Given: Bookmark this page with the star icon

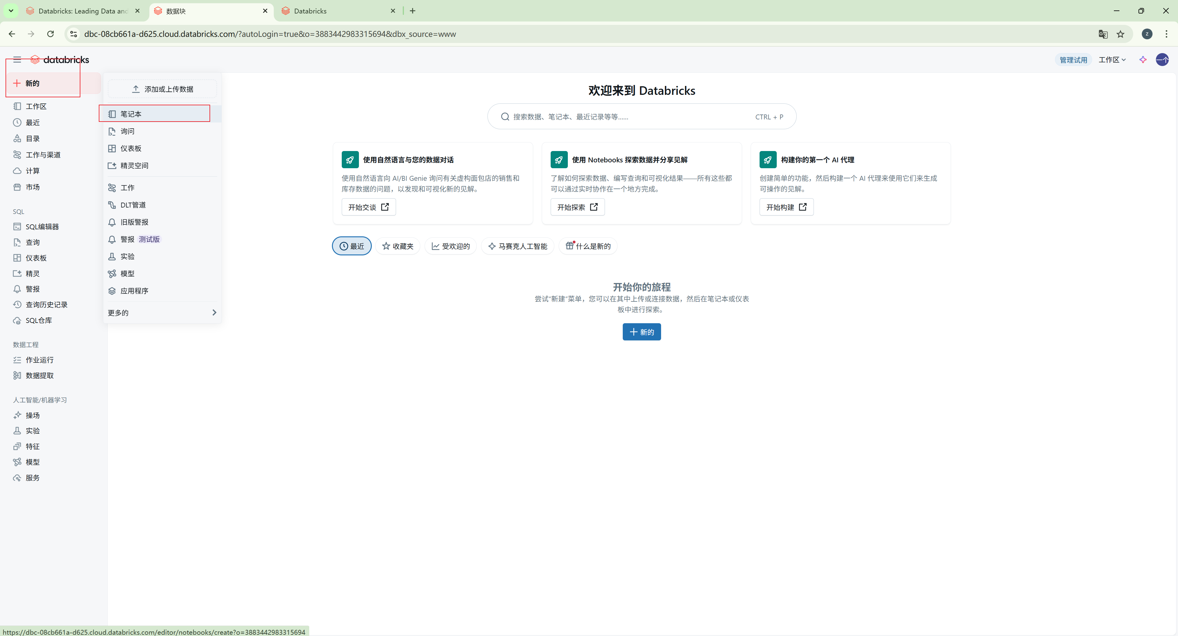Looking at the screenshot, I should [x=1120, y=34].
